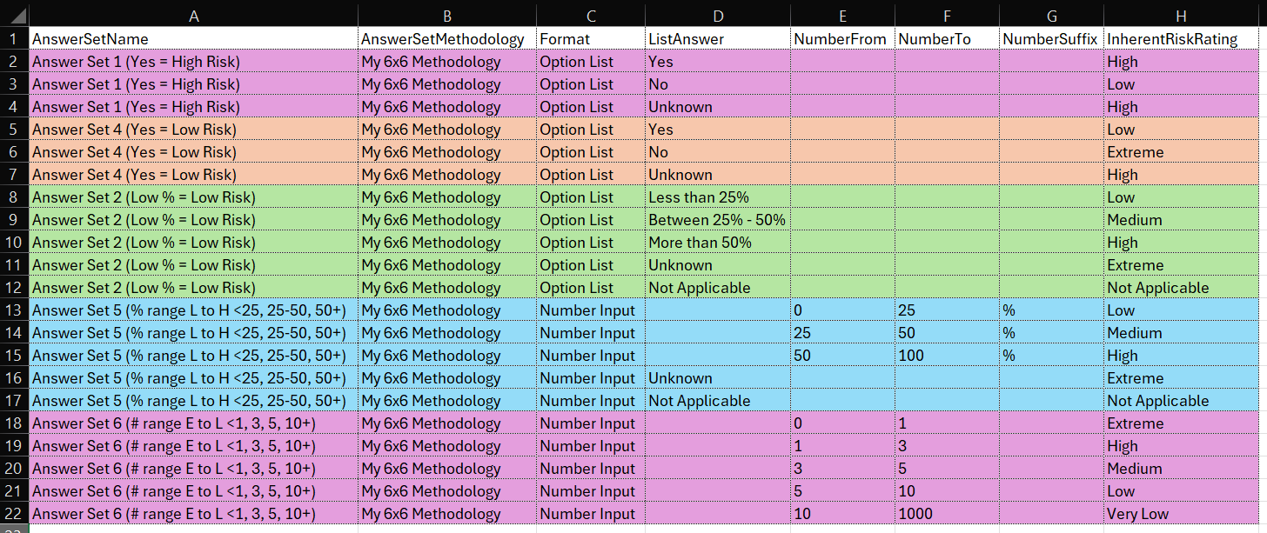Select the NumberFrom '0' cell in row 13
The height and width of the screenshot is (533, 1267).
coord(842,310)
